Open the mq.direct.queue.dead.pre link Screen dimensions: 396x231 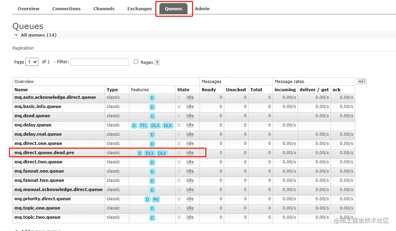44,152
